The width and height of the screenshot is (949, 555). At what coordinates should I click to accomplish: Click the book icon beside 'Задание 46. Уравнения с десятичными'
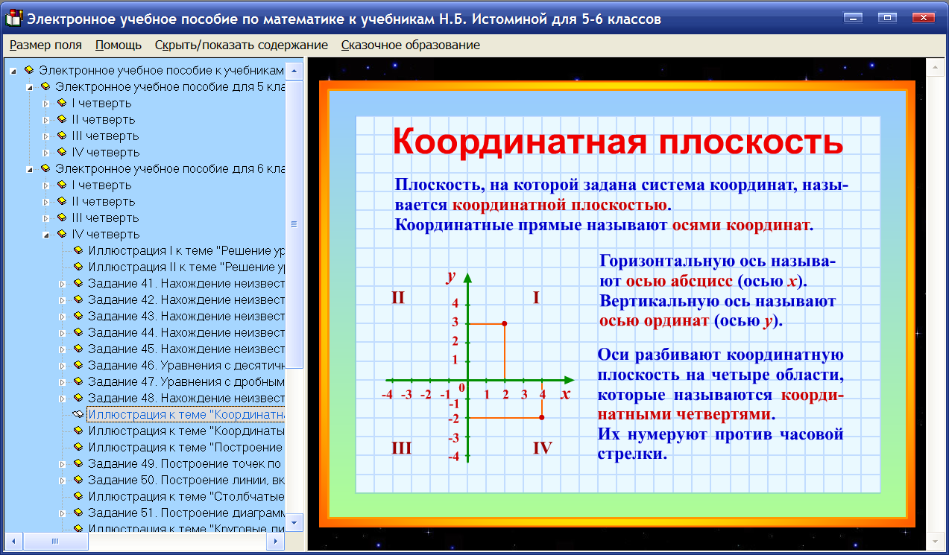[x=78, y=364]
